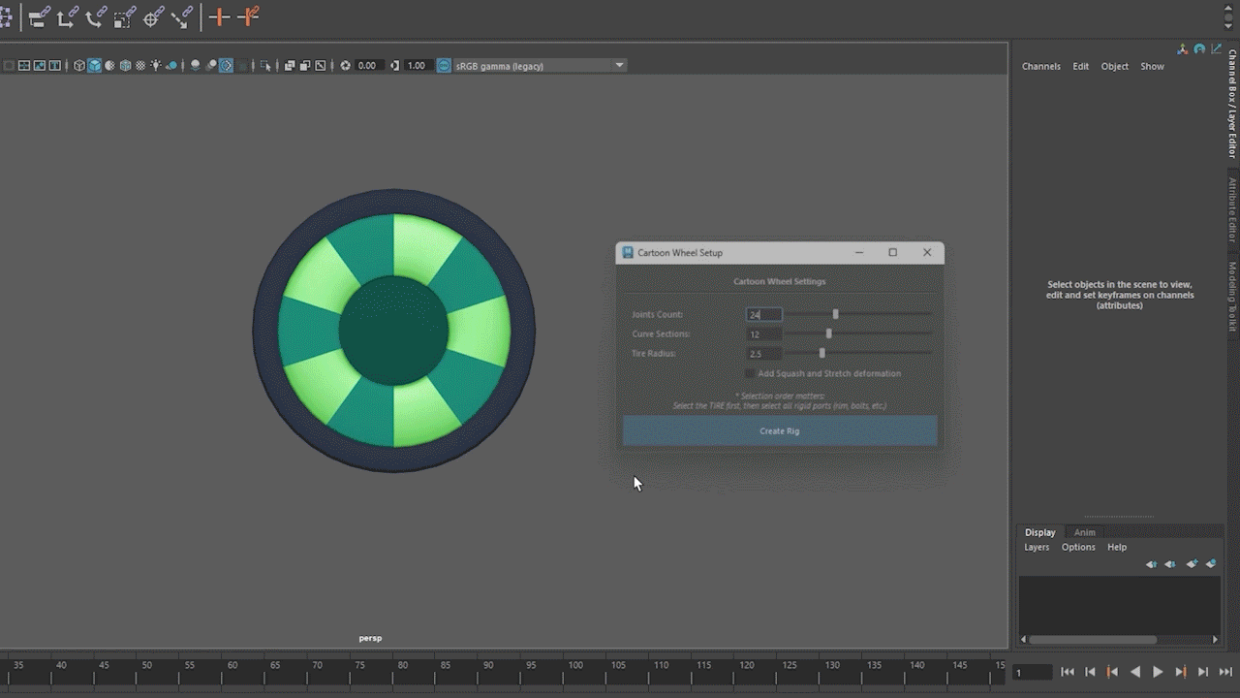This screenshot has height=698, width=1240.
Task: Click the Modeling Toolkit vertical side tab
Action: point(1232,297)
